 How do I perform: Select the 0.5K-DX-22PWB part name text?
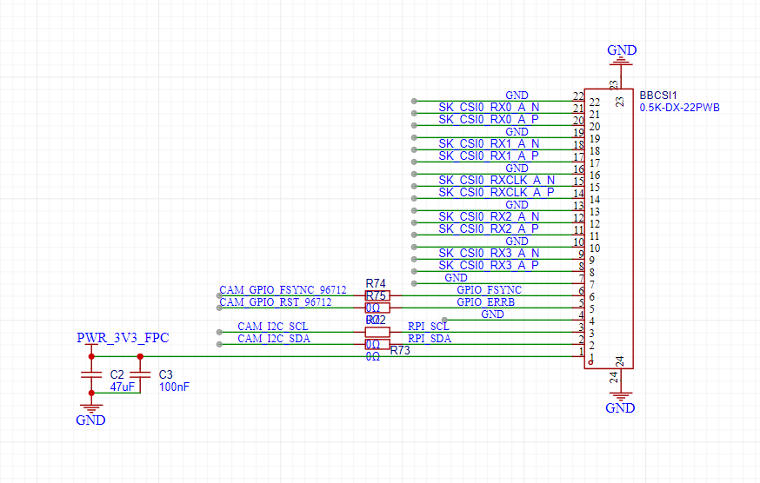click(x=679, y=108)
